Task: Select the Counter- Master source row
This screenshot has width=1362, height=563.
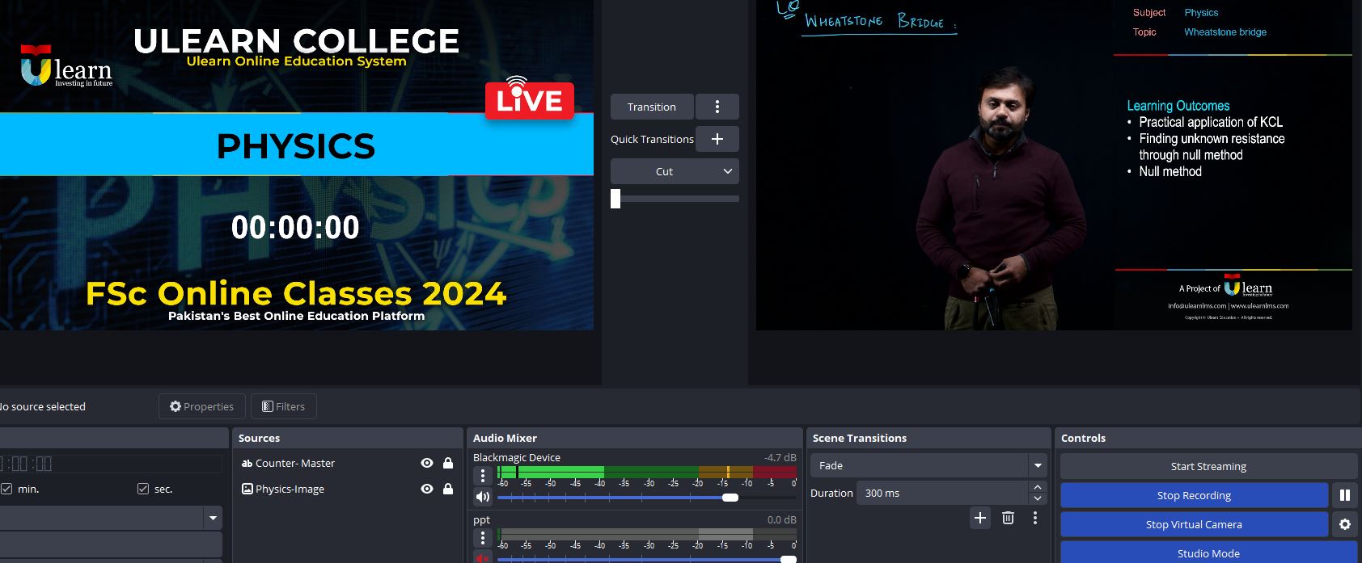Action: [x=347, y=463]
